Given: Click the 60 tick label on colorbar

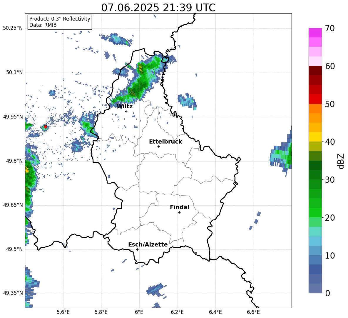Looking at the screenshot, I should click(329, 66).
